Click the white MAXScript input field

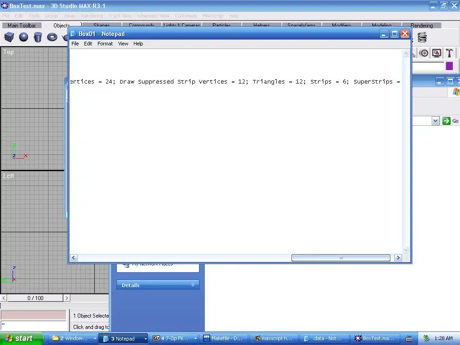point(34,326)
